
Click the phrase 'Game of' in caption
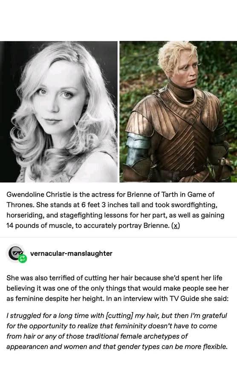[x=201, y=194]
